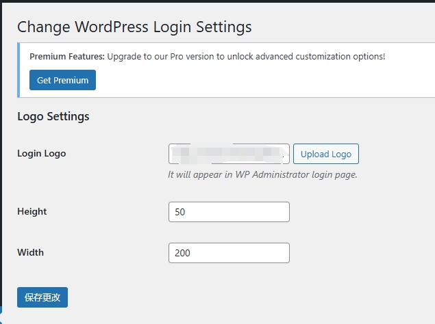Click the value 200 in the Width box
Viewport: 435px width, 324px height.
point(182,253)
